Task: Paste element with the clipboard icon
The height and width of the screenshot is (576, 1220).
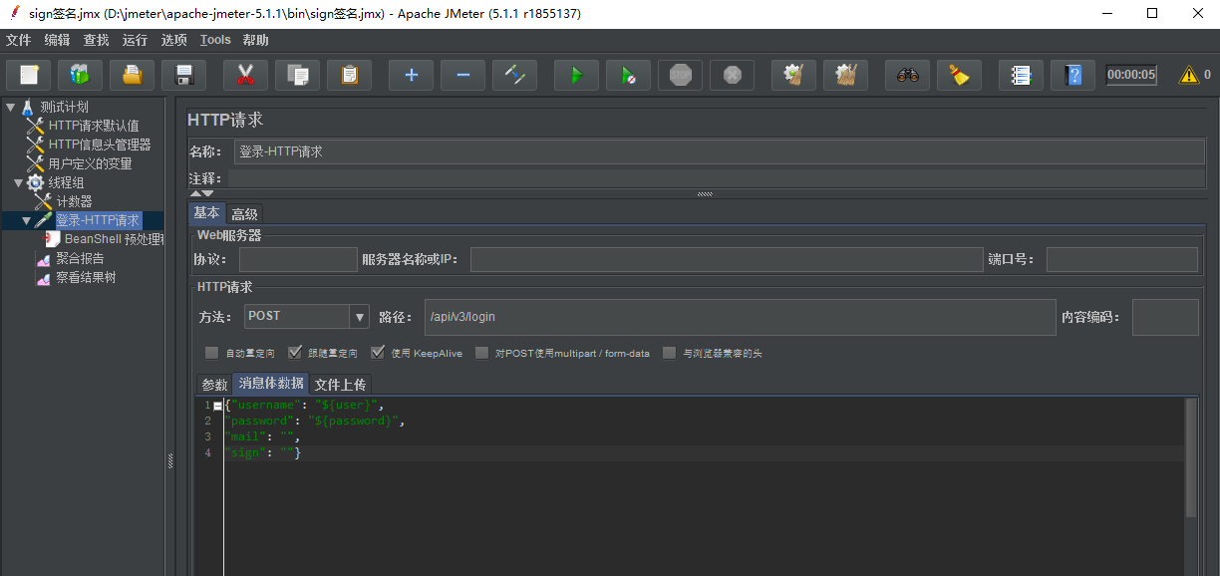Action: coord(349,75)
